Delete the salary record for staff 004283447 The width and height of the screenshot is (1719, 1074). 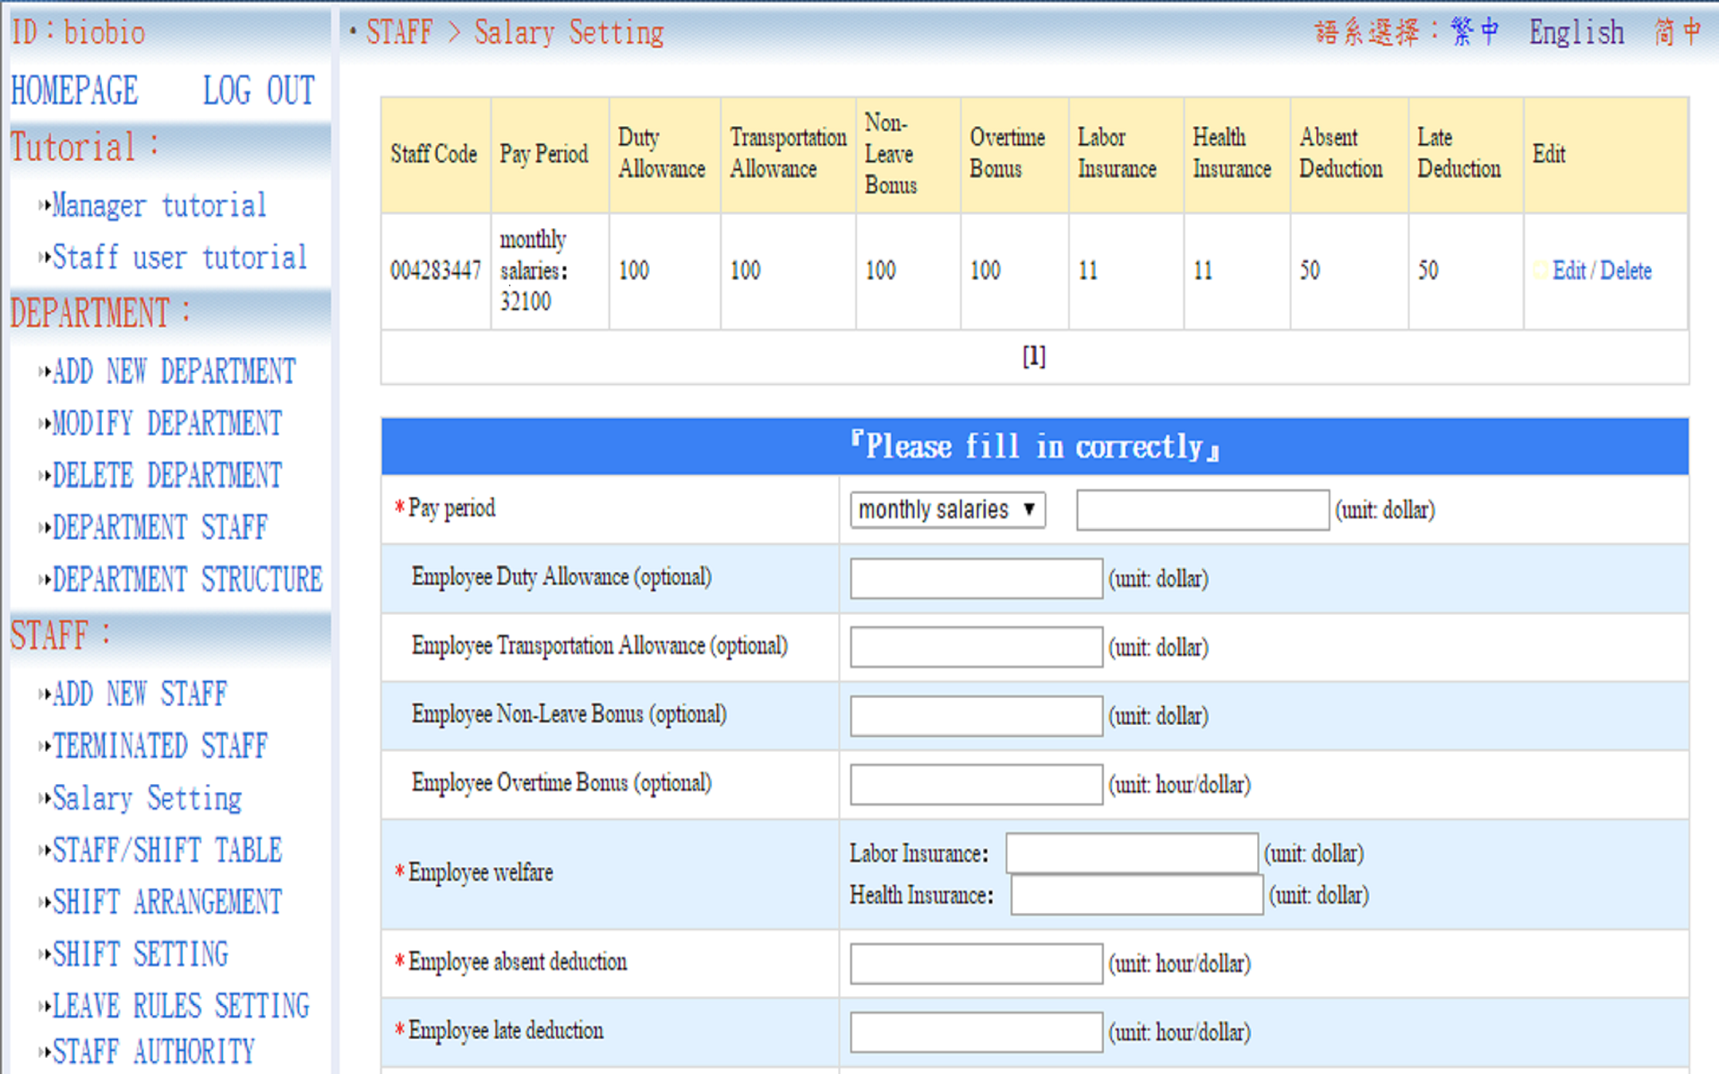coord(1625,270)
